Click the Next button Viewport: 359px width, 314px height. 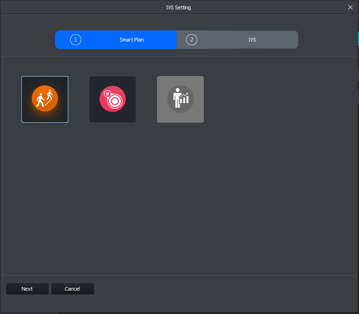point(27,289)
